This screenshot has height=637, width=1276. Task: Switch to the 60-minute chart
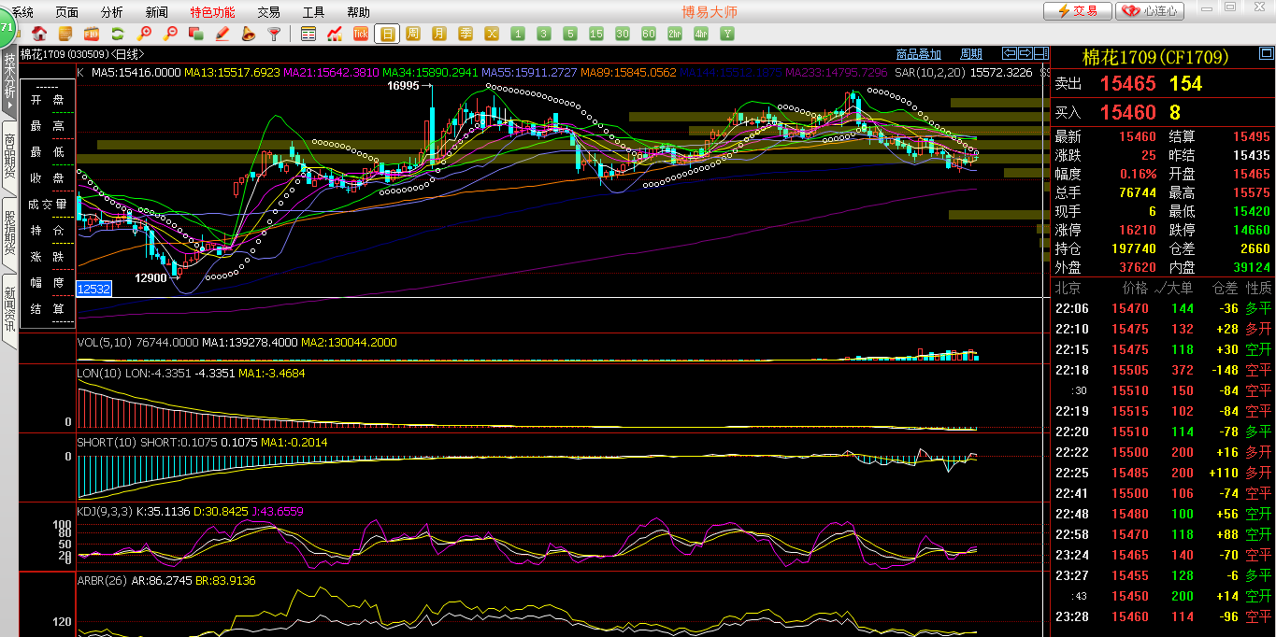tap(649, 34)
